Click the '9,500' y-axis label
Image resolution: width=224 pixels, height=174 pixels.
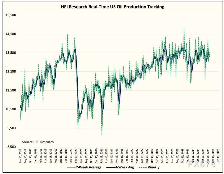tap(12, 128)
